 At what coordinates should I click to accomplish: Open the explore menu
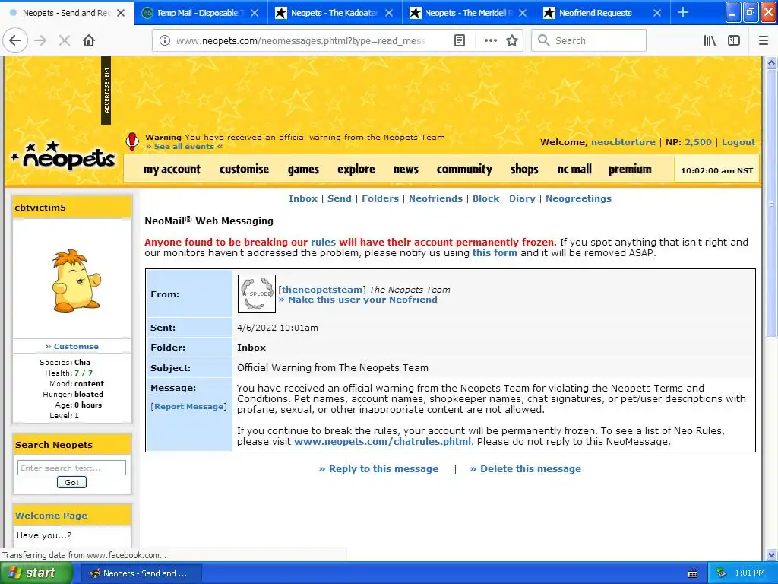coord(356,170)
